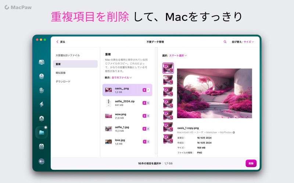The width and height of the screenshot is (294, 183).
Task: Open the Assistant icon at sidebar bottom
Action: pos(42,161)
